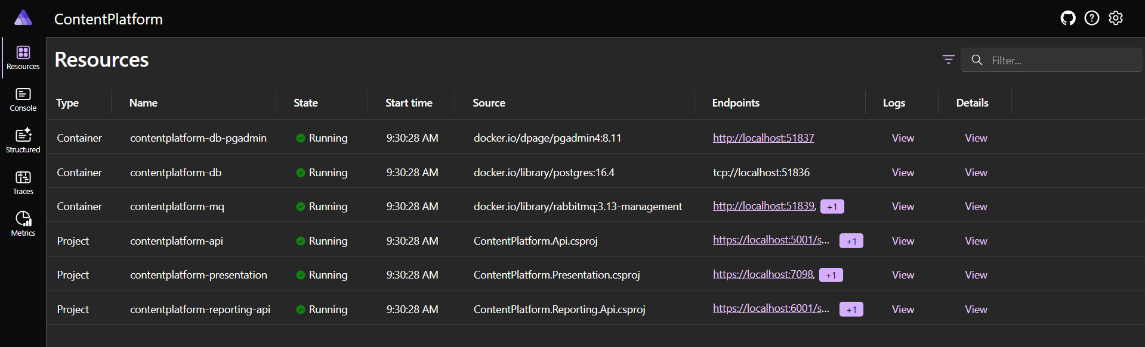Click docker.io/dpage/pgadmin4:8.11 source text

(547, 138)
